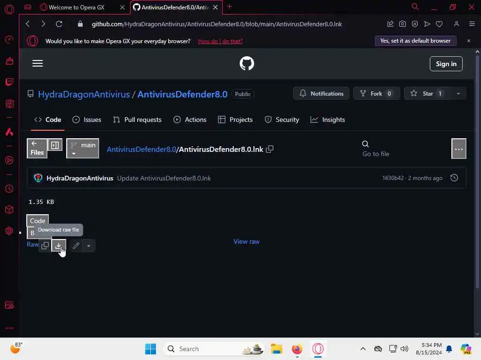The height and width of the screenshot is (360, 481).
Task: Open the three-dot more file actions menu
Action: (x=459, y=149)
